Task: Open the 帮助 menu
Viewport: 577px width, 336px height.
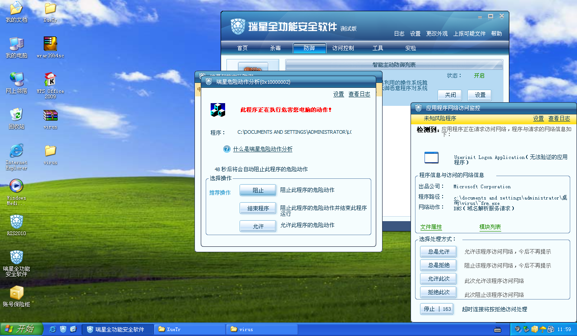Action: 496,34
